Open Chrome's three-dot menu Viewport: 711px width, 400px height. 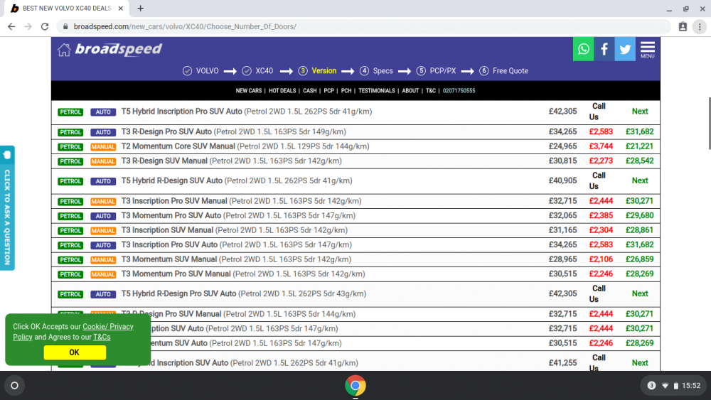tap(700, 27)
